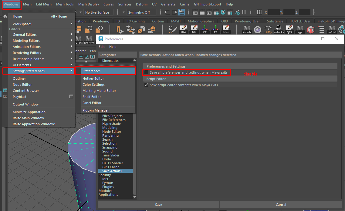The width and height of the screenshot is (345, 211).
Task: Click the pause viewport icon
Action: tap(244, 12)
